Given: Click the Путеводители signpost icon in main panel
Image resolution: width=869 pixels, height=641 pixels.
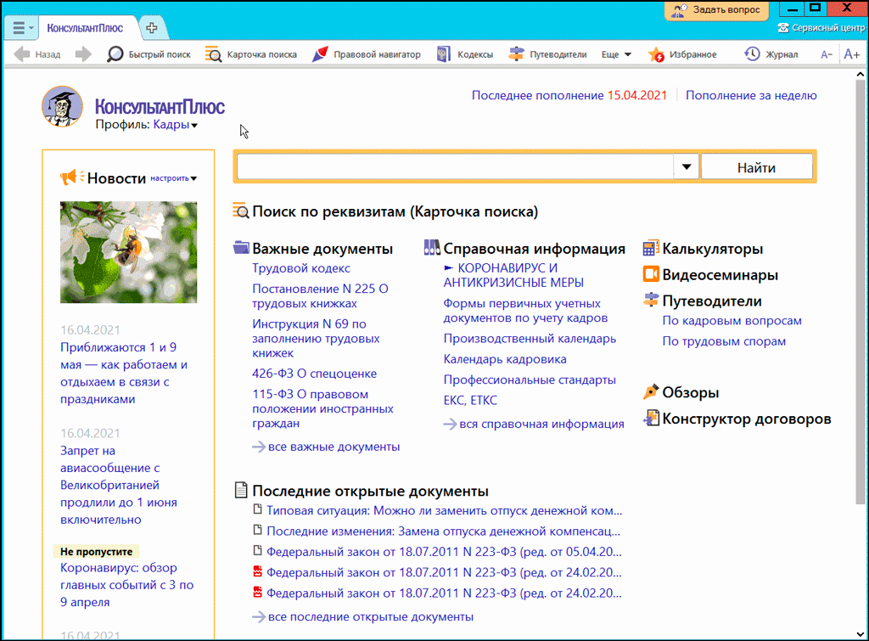Looking at the screenshot, I should click(651, 301).
